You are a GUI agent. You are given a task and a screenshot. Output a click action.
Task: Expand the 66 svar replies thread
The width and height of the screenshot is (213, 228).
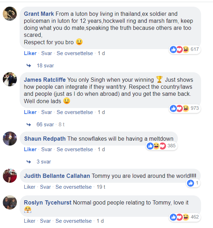[45, 125]
